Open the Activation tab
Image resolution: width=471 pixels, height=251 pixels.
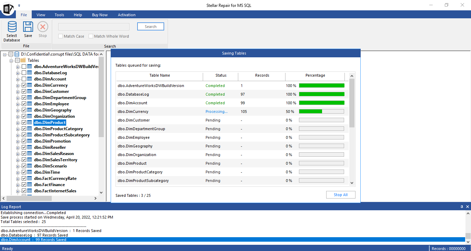(127, 15)
